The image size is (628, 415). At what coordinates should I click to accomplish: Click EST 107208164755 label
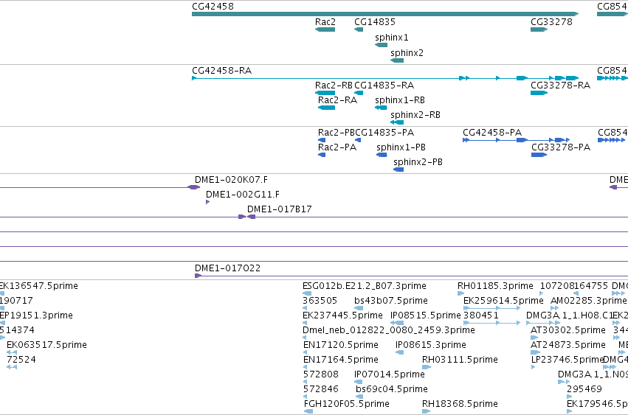coord(574,286)
